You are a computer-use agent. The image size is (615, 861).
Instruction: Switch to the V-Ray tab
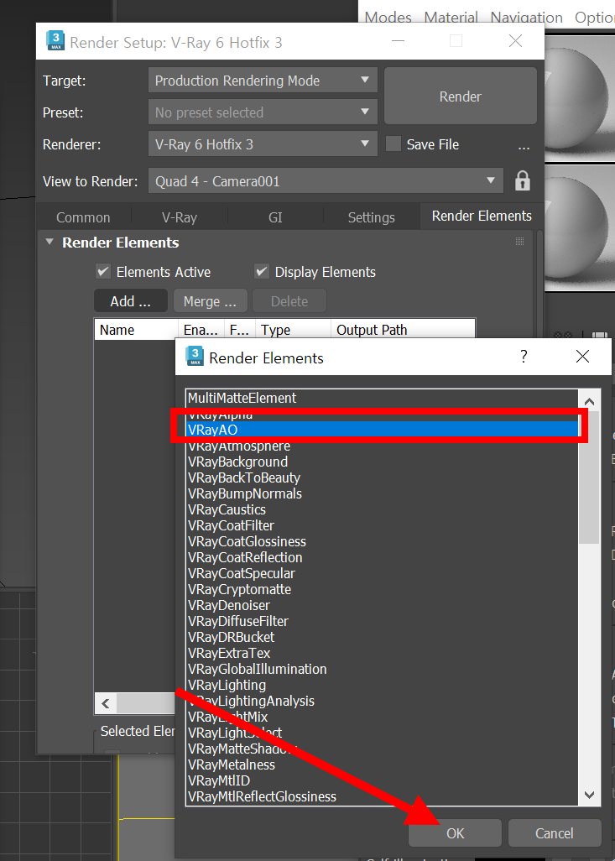pos(180,217)
